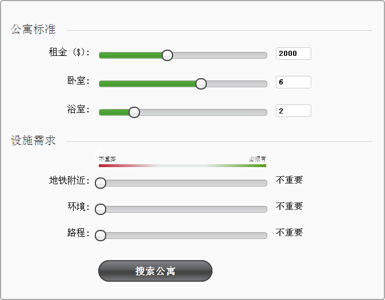Click the green filled part of 卧室 slider
This screenshot has height=300, width=385.
point(149,84)
